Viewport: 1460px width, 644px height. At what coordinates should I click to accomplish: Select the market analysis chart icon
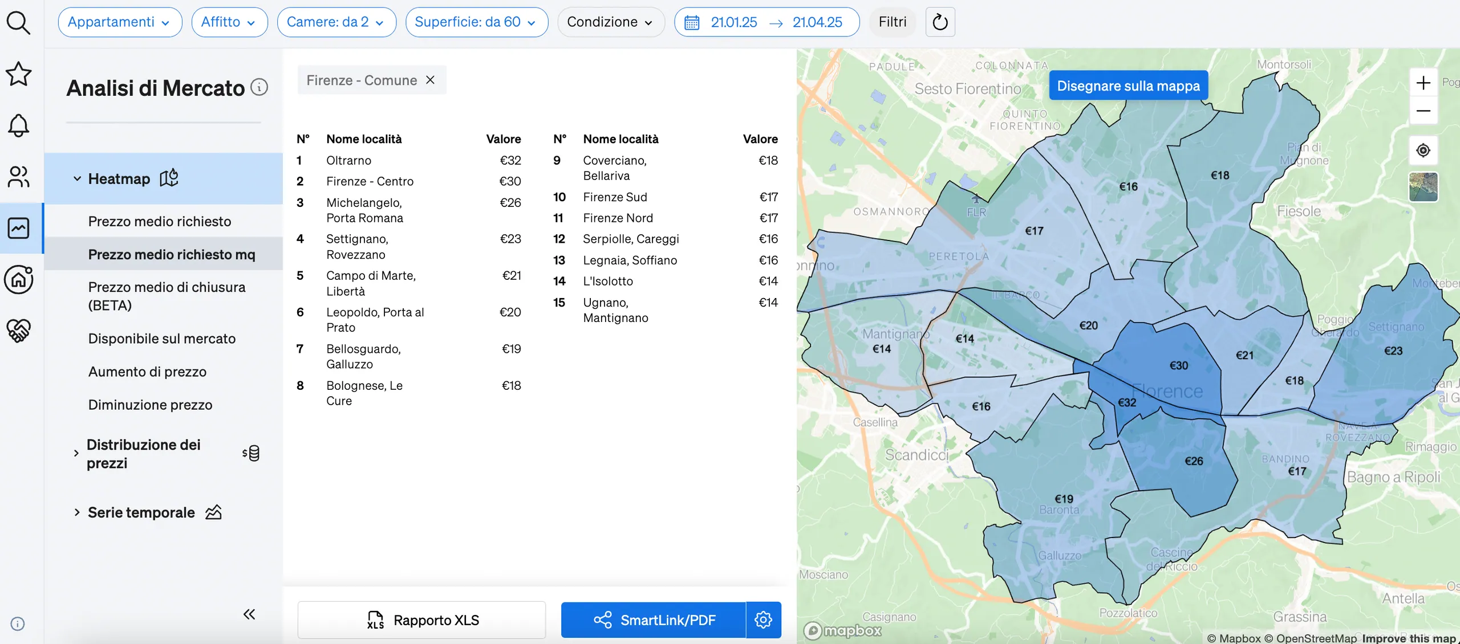(18, 228)
